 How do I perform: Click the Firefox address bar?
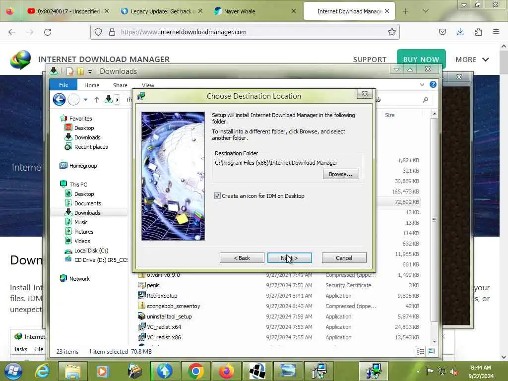coord(245,32)
